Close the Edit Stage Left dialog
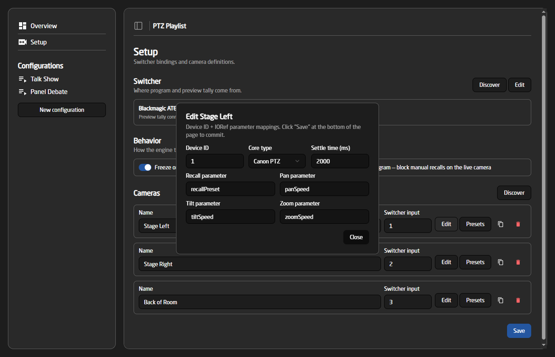Screen dimensions: 555x357 pyautogui.click(x=356, y=237)
